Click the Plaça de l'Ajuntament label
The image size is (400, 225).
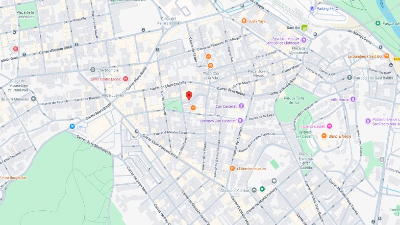299,50
